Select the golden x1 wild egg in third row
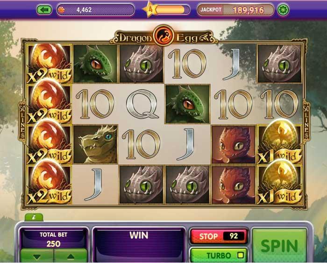 click(x=280, y=143)
